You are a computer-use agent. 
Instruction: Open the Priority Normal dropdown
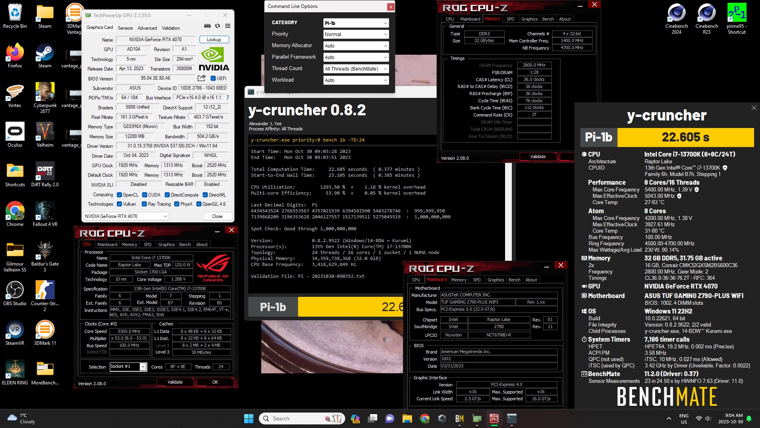356,34
